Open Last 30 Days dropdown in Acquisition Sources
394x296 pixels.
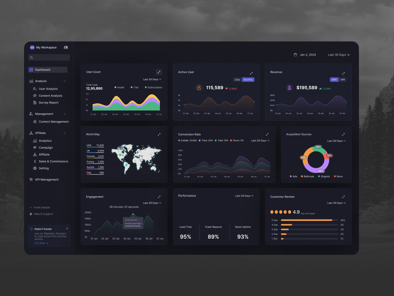pyautogui.click(x=336, y=141)
